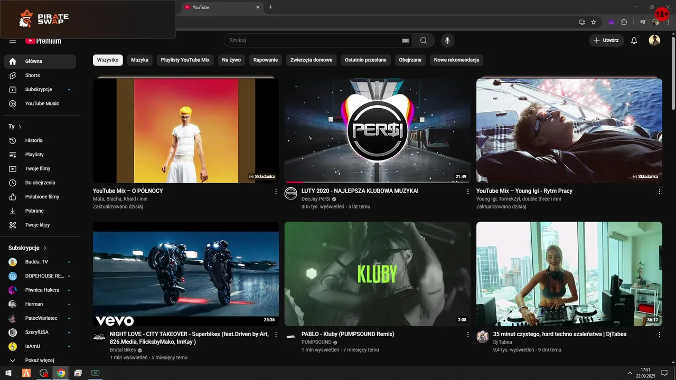
Task: Open SzeryfUSA subscription
Action: click(40, 332)
